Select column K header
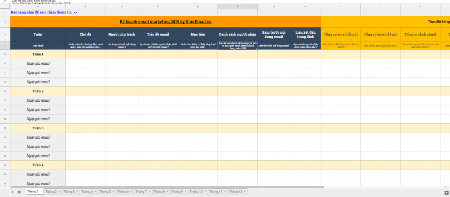 420,6
